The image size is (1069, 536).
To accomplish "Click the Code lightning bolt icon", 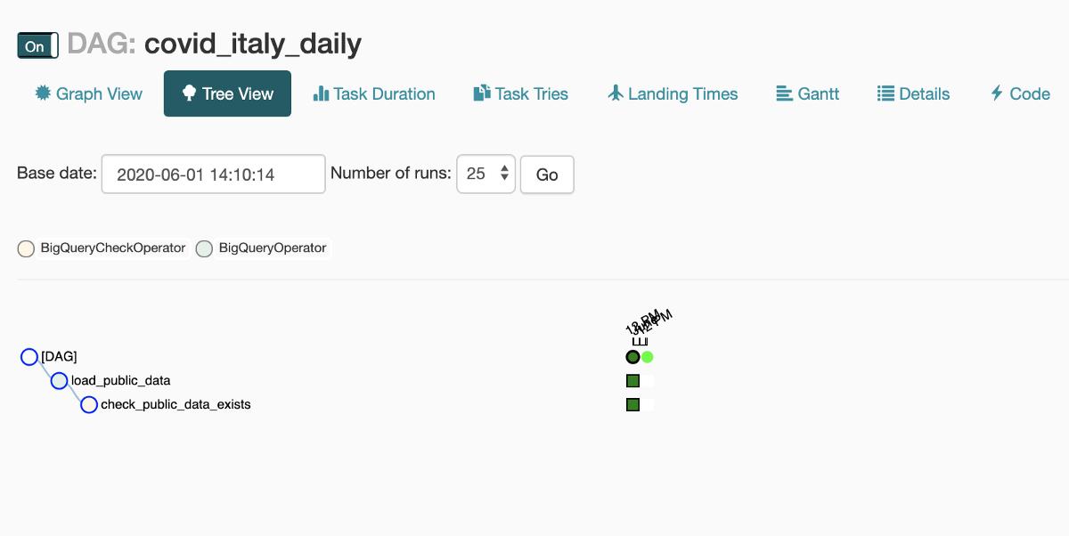I will [x=997, y=93].
